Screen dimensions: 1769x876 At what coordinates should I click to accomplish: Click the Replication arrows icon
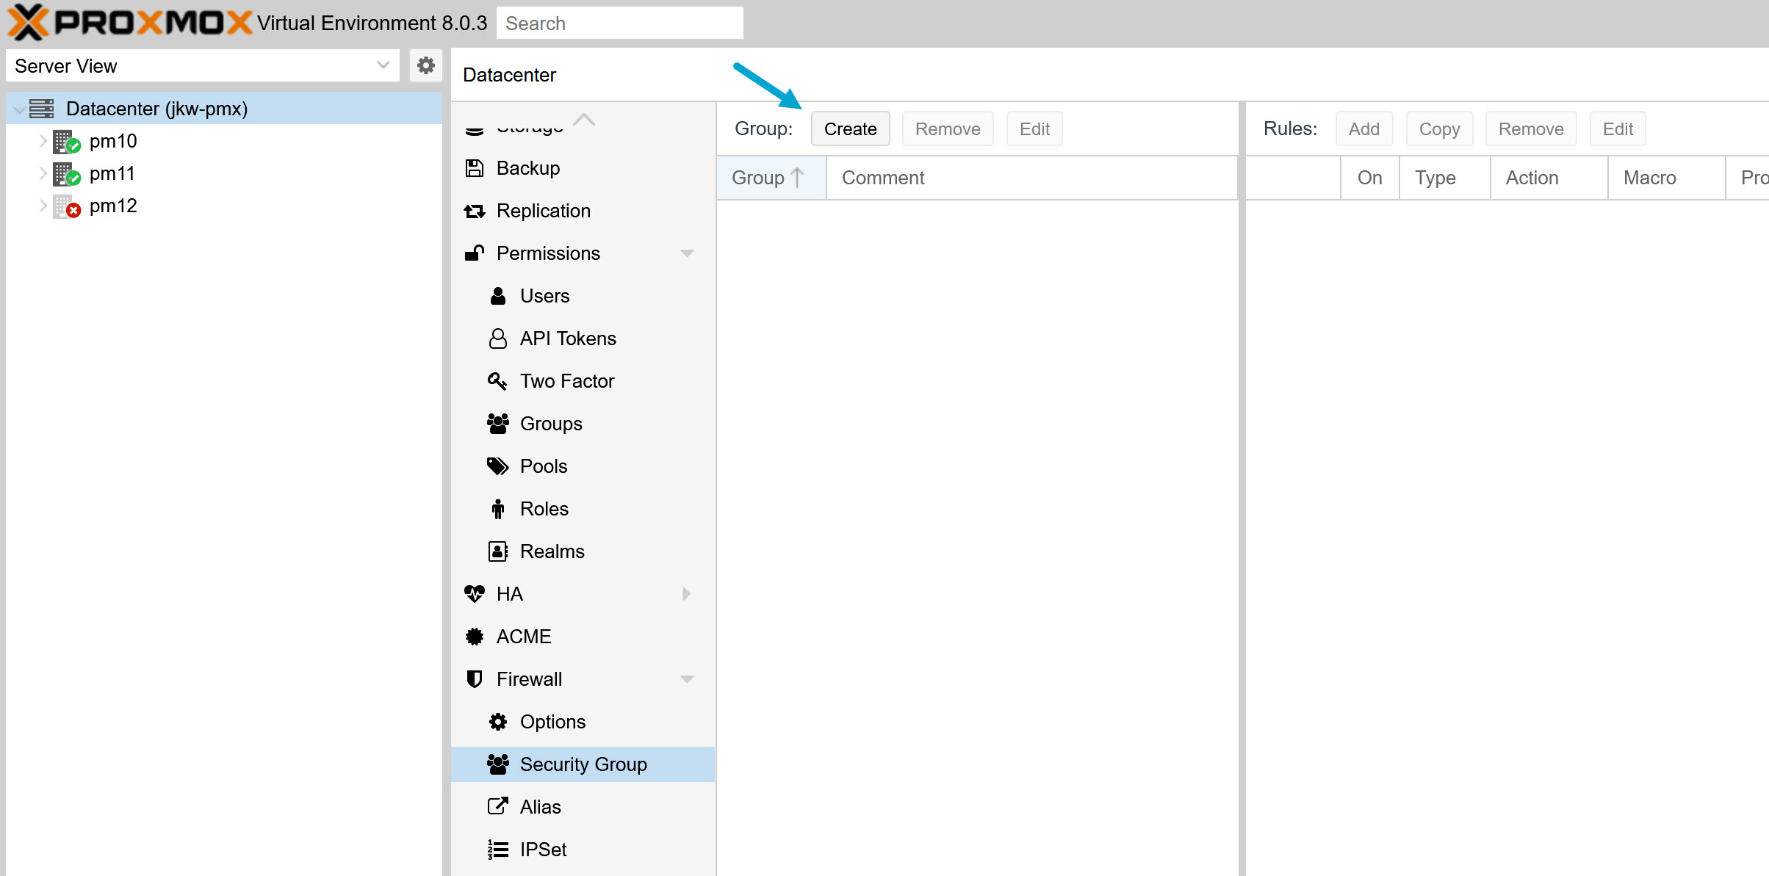475,211
